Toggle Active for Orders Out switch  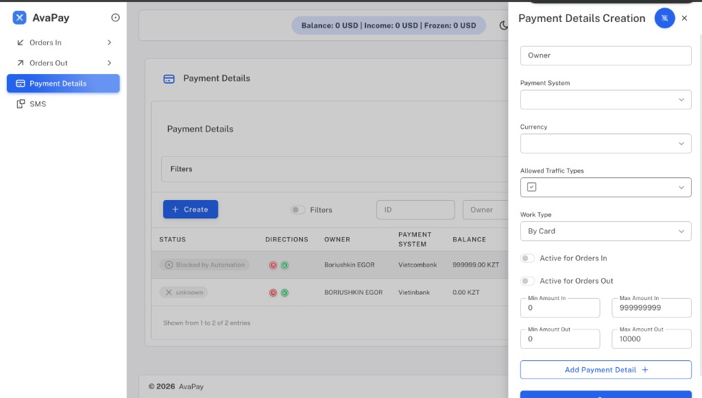point(527,281)
